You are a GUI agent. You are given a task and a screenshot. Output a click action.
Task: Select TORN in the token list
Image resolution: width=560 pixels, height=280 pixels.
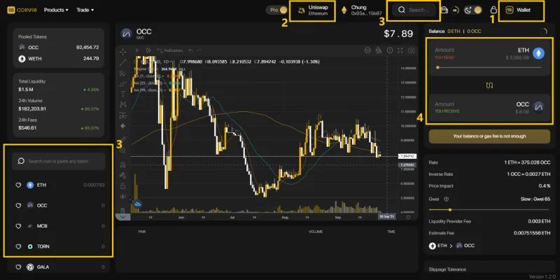(x=59, y=246)
